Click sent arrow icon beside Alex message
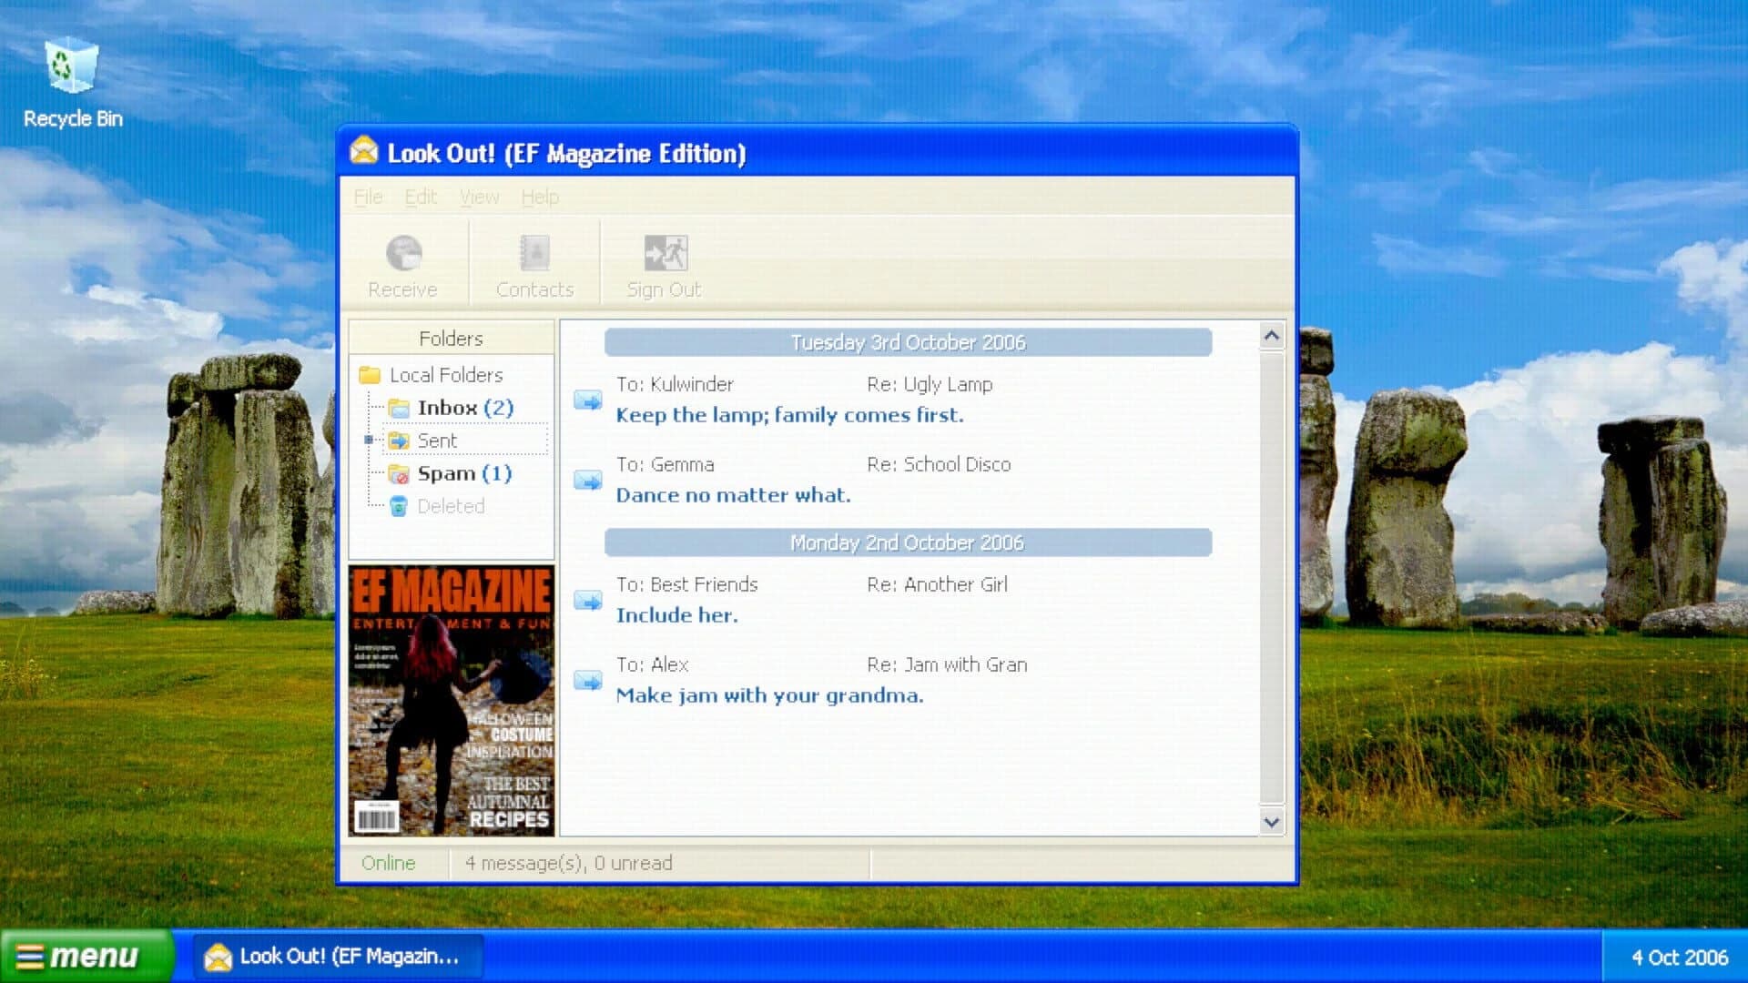 (588, 680)
